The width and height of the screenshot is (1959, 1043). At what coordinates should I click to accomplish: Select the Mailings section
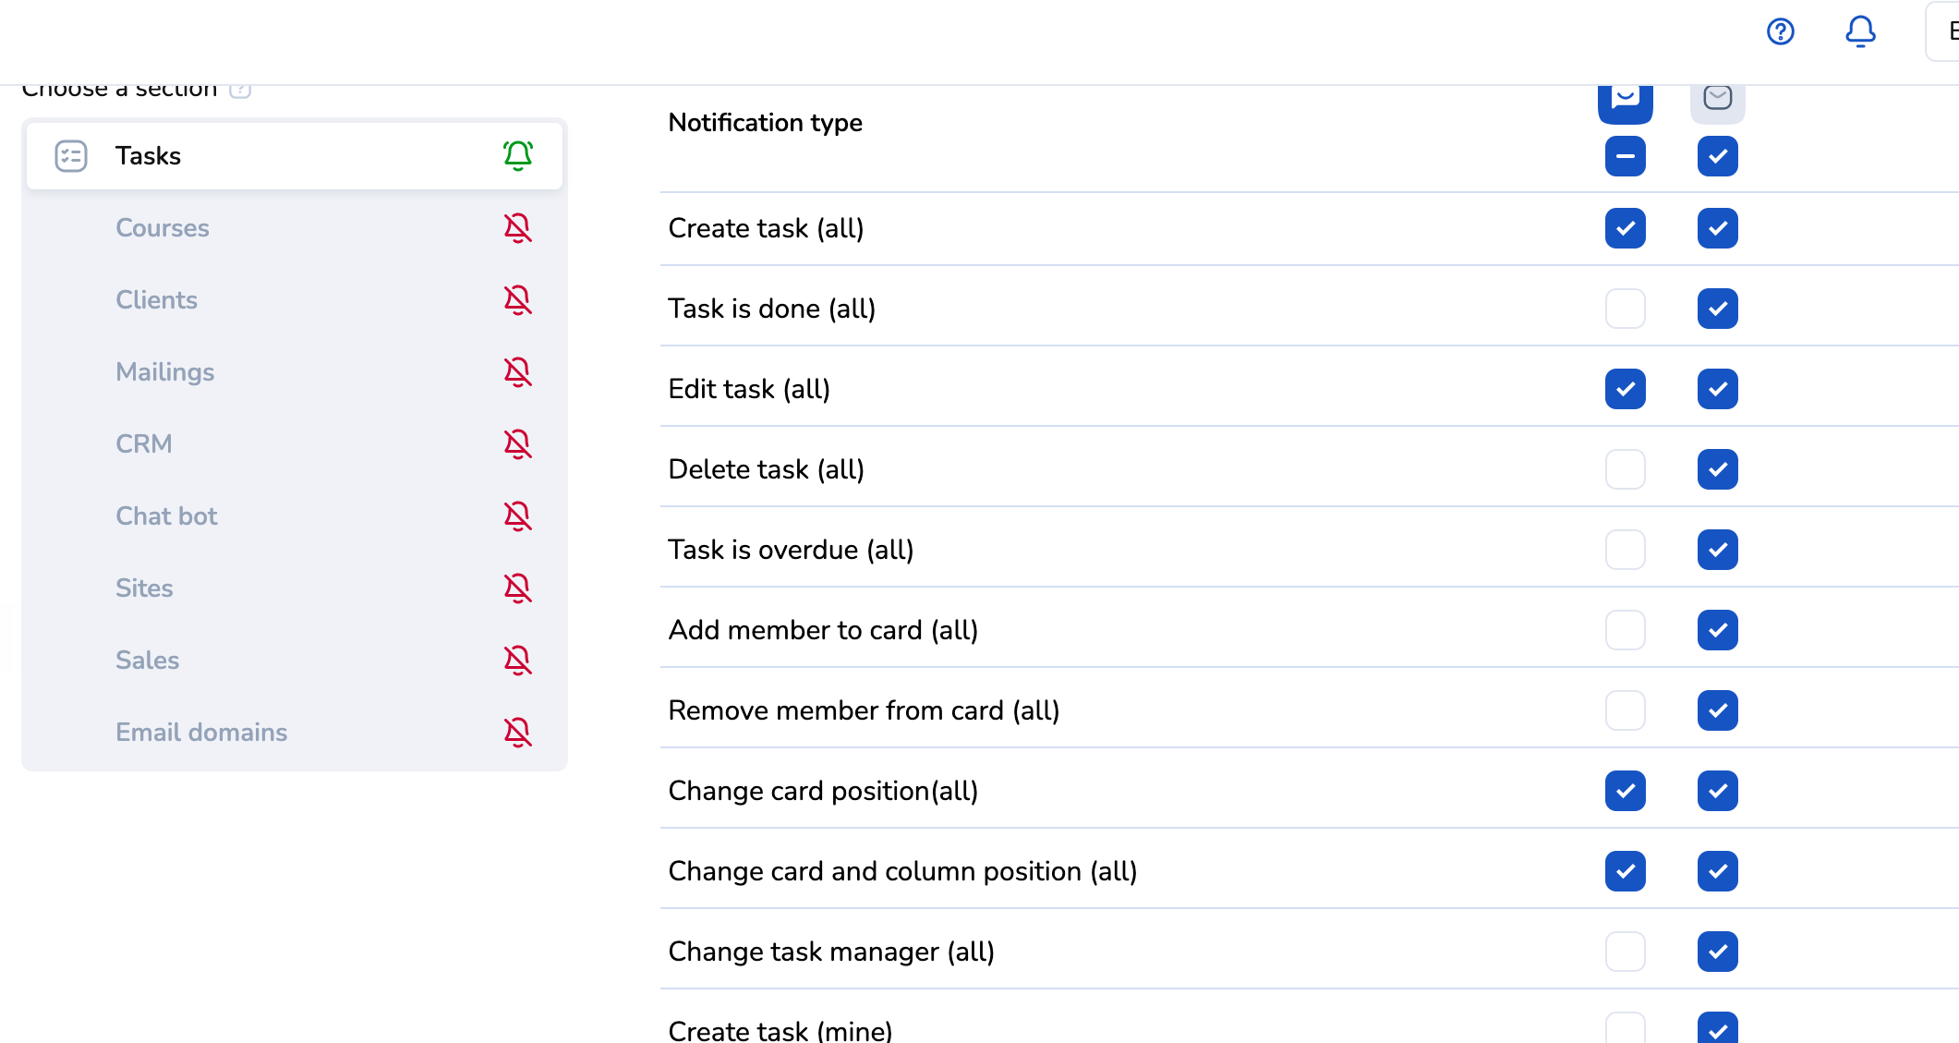[165, 371]
